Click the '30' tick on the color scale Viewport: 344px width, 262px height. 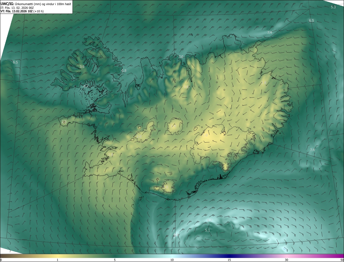point(286,260)
